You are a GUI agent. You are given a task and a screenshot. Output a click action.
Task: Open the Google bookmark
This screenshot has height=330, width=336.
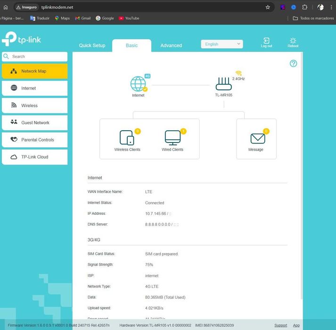pyautogui.click(x=105, y=18)
